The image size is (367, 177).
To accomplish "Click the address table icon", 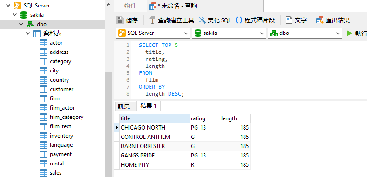I will click(43, 52).
